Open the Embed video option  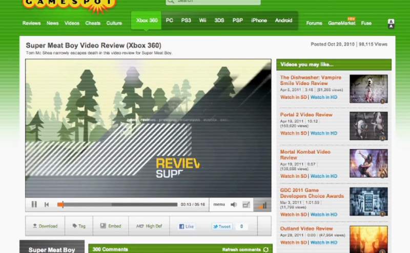[111, 226]
